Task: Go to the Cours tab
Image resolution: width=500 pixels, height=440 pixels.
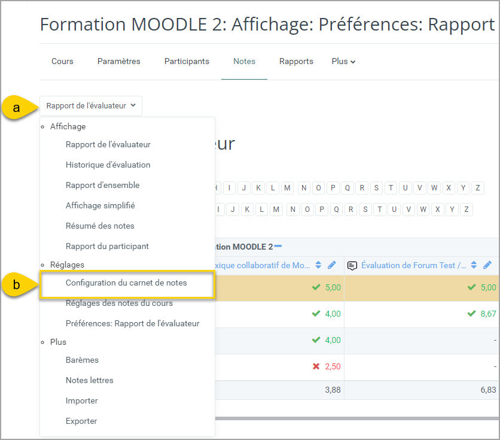Action: (62, 61)
